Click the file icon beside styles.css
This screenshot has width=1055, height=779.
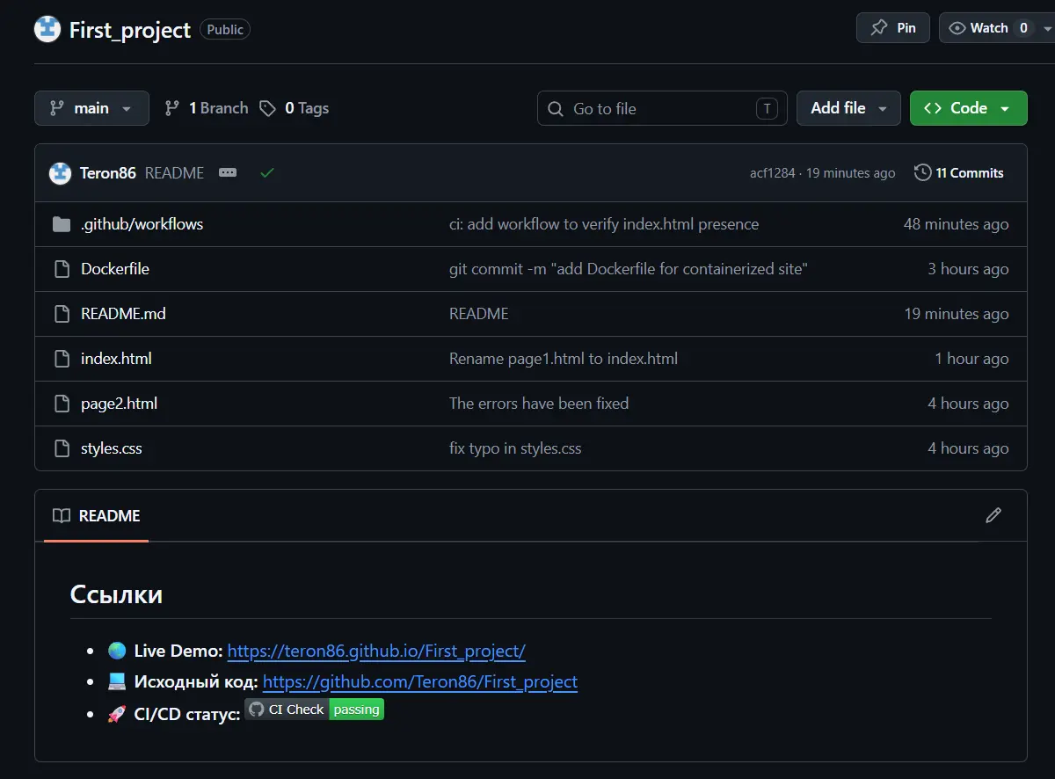[x=62, y=448]
